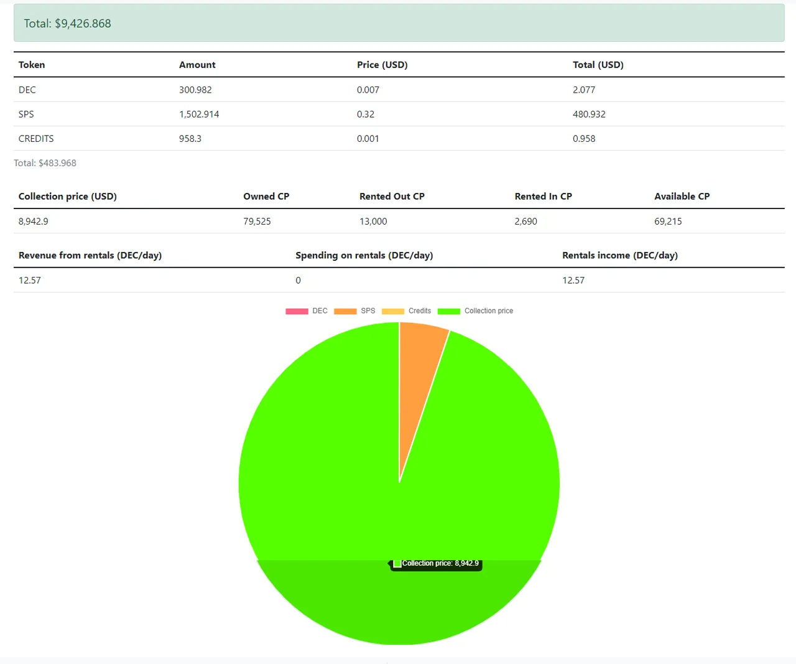The width and height of the screenshot is (796, 664).
Task: Click the Rented In CP header
Action: pos(543,196)
